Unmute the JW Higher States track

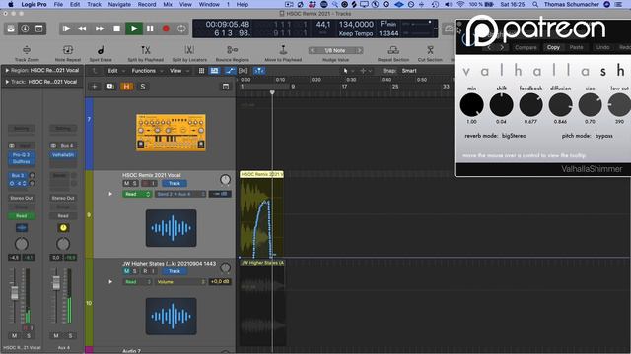click(127, 271)
